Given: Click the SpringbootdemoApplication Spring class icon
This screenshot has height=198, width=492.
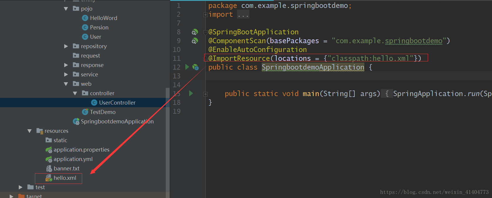Looking at the screenshot, I should pyautogui.click(x=76, y=121).
